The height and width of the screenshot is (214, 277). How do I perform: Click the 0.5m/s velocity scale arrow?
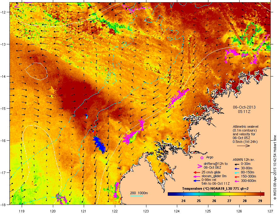click(243, 146)
